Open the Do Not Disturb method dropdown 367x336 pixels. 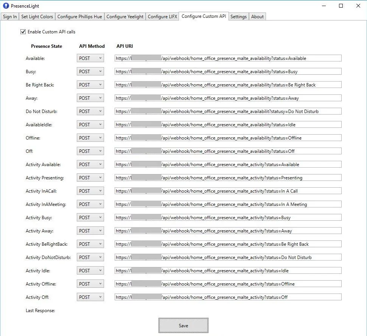point(90,111)
